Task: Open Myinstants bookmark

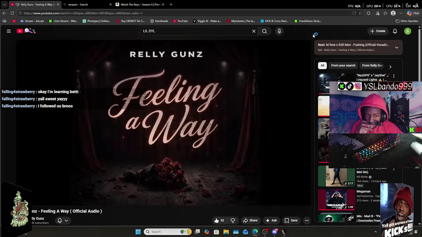Action: [x=241, y=21]
